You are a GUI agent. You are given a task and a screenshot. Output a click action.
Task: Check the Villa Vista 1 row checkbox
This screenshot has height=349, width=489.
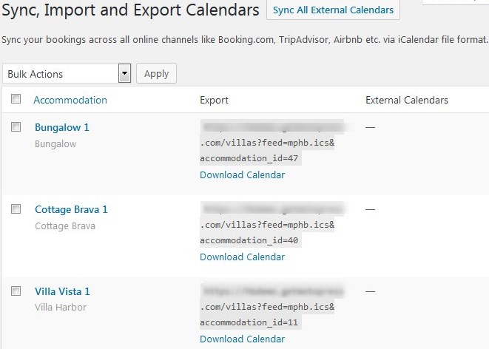click(16, 291)
